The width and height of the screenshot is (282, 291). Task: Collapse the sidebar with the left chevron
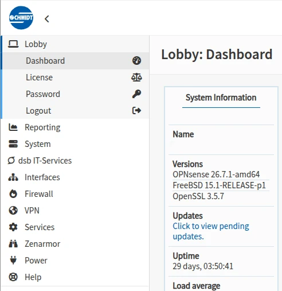[47, 19]
